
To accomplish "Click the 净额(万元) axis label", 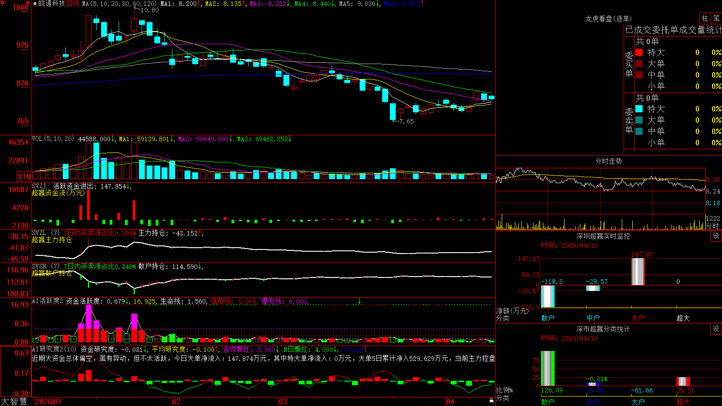I will click(513, 311).
